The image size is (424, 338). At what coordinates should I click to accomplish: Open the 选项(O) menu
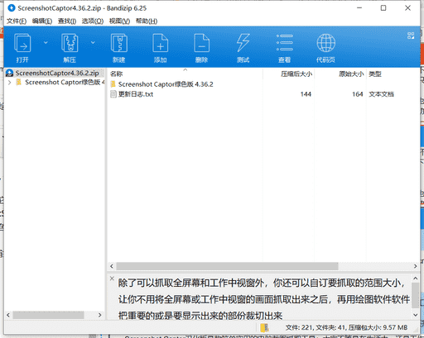(x=93, y=21)
